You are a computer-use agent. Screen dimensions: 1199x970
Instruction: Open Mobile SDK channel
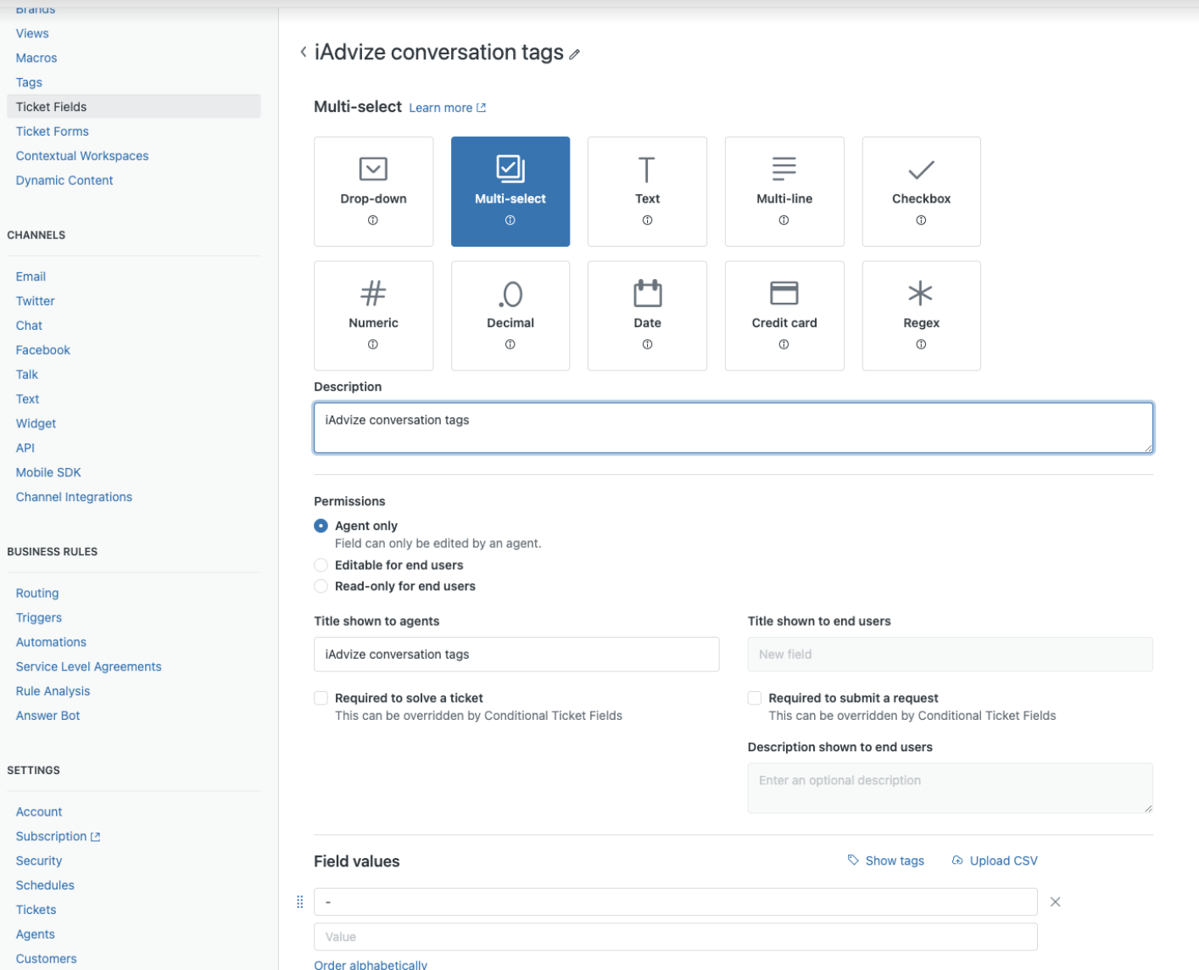click(x=48, y=472)
